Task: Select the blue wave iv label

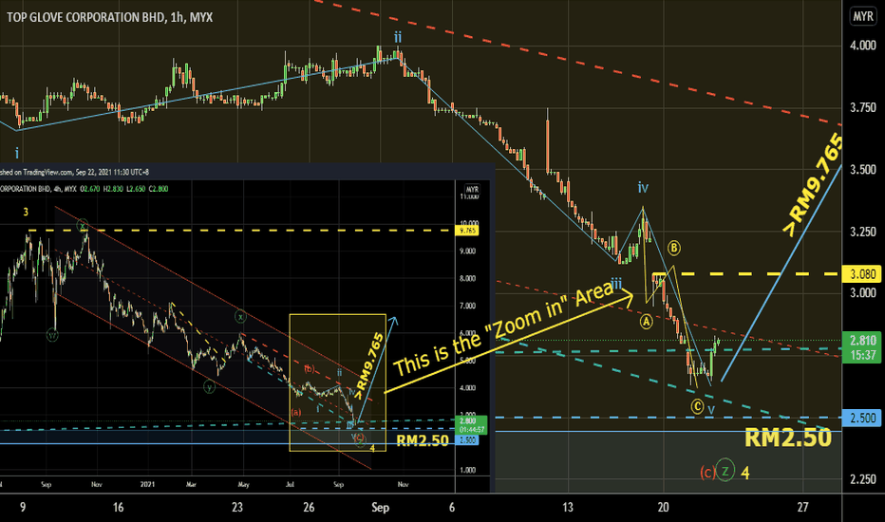Action: pyautogui.click(x=643, y=187)
